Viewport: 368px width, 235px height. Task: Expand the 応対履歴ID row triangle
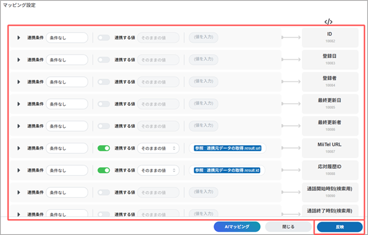(x=18, y=170)
